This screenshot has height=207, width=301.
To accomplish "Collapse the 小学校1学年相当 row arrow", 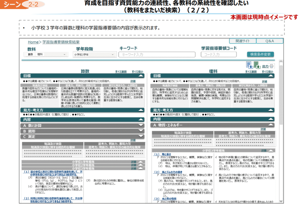I will point(141,162).
